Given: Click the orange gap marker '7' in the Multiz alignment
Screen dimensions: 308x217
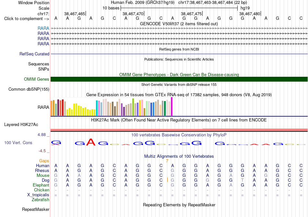Looking at the screenshot, I should point(167,161).
